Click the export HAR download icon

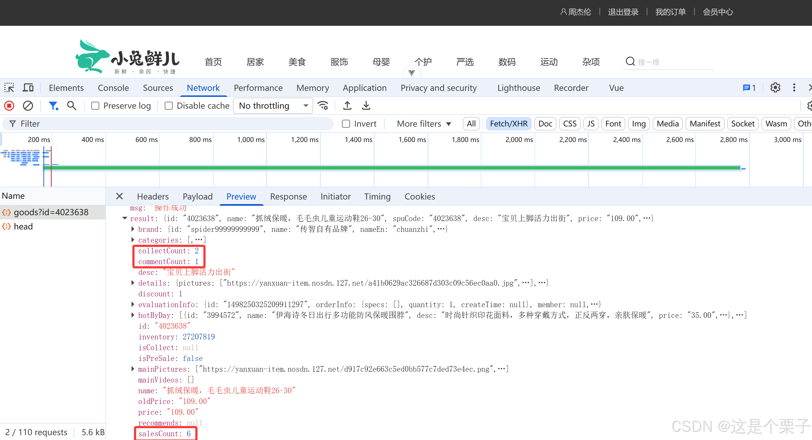[x=366, y=106]
